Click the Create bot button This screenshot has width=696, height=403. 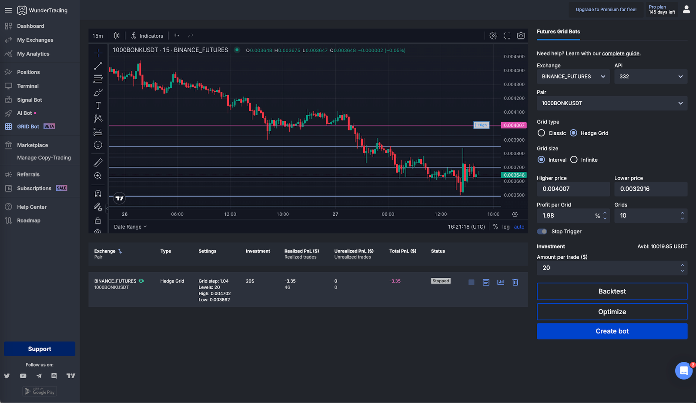pyautogui.click(x=612, y=331)
